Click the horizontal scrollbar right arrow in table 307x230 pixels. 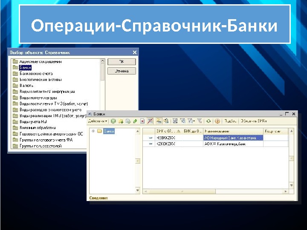tap(286, 191)
